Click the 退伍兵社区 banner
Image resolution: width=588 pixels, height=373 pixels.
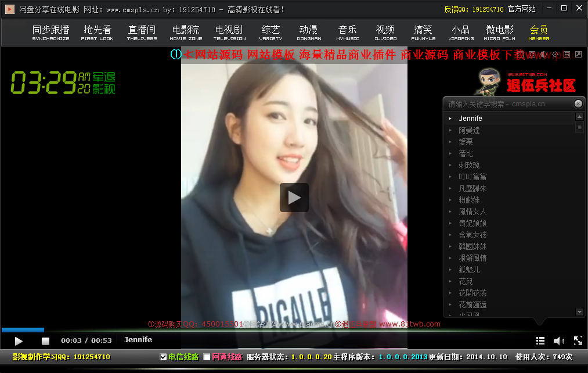(x=541, y=83)
